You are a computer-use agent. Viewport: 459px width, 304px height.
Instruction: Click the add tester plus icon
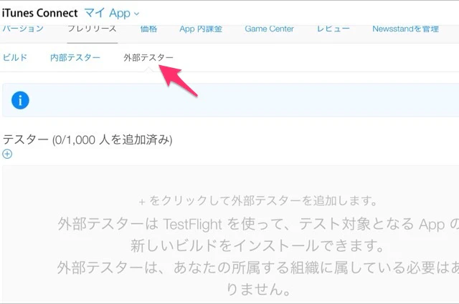click(x=7, y=154)
